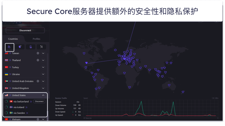
Task: Click the Sweden flag icon
Action: 11,113
